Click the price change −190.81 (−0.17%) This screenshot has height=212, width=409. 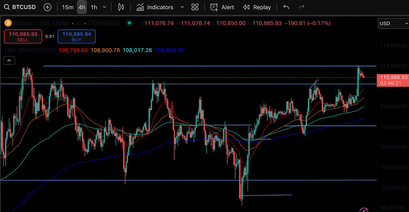coord(307,23)
